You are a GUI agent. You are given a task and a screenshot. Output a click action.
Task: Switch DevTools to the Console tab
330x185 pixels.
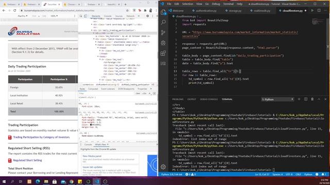pyautogui.click(x=108, y=16)
